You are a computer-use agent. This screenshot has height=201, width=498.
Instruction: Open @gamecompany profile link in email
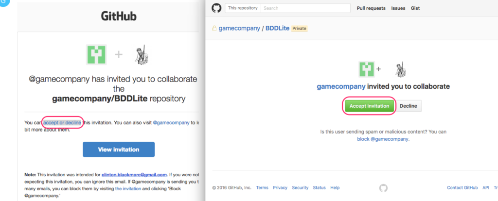[x=171, y=123]
